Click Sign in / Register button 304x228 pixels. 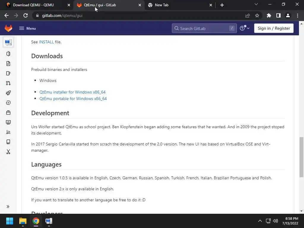tap(274, 28)
